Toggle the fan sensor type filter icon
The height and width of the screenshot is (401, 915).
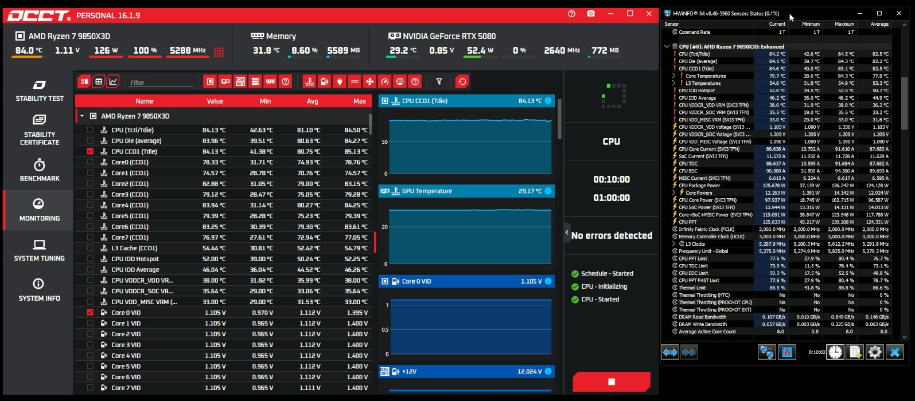369,82
